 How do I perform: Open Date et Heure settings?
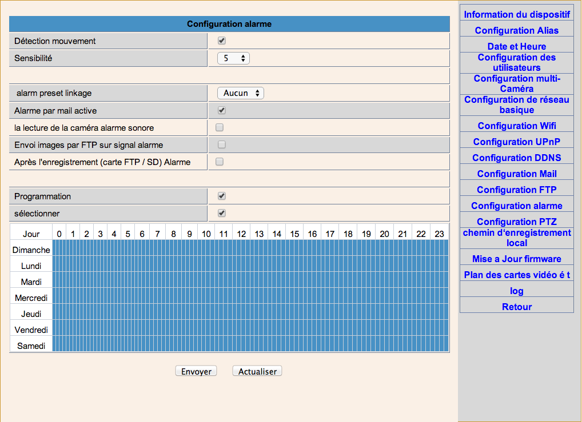click(516, 46)
